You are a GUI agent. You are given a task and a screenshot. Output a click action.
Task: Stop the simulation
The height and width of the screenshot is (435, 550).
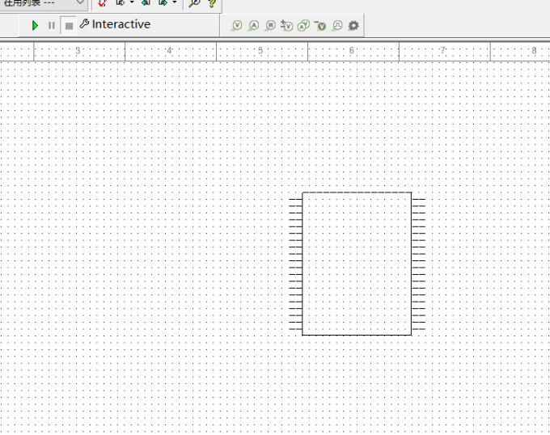(69, 26)
